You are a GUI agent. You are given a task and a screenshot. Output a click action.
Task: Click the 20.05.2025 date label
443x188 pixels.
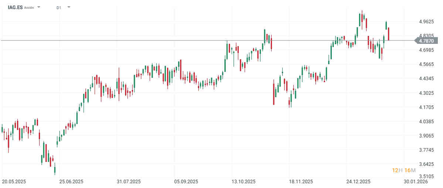[x=13, y=182]
